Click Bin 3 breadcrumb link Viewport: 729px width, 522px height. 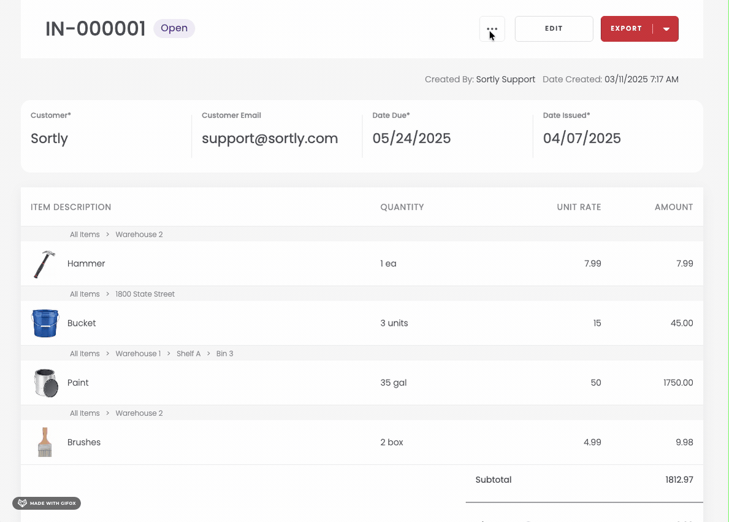pyautogui.click(x=224, y=354)
